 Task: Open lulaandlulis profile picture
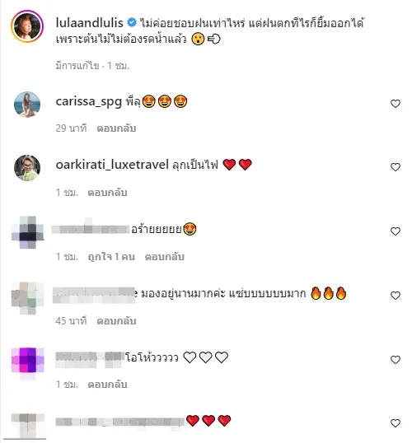click(x=27, y=26)
